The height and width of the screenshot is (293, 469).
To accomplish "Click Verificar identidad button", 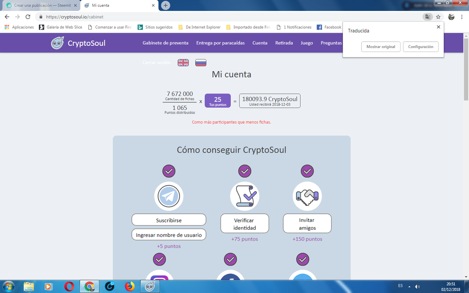I will 245,224.
